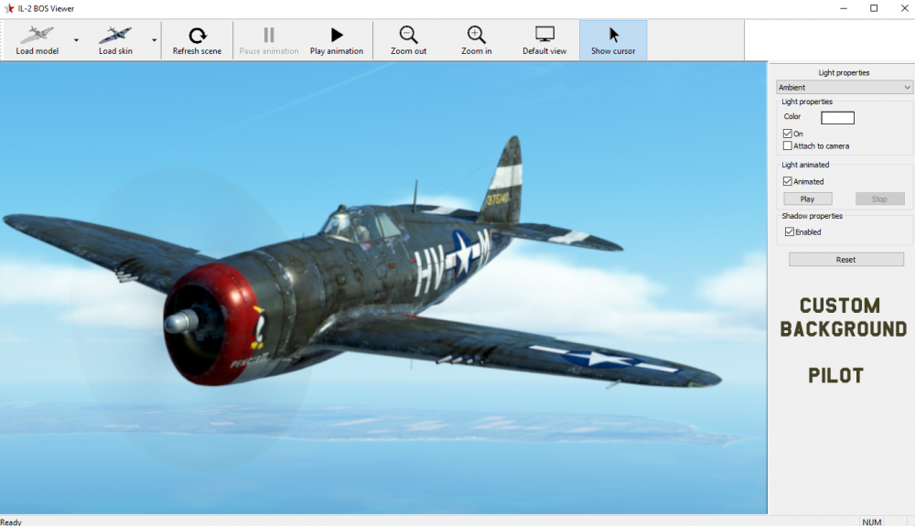
Task: Open the Ambient light type dropdown
Action: 844,87
